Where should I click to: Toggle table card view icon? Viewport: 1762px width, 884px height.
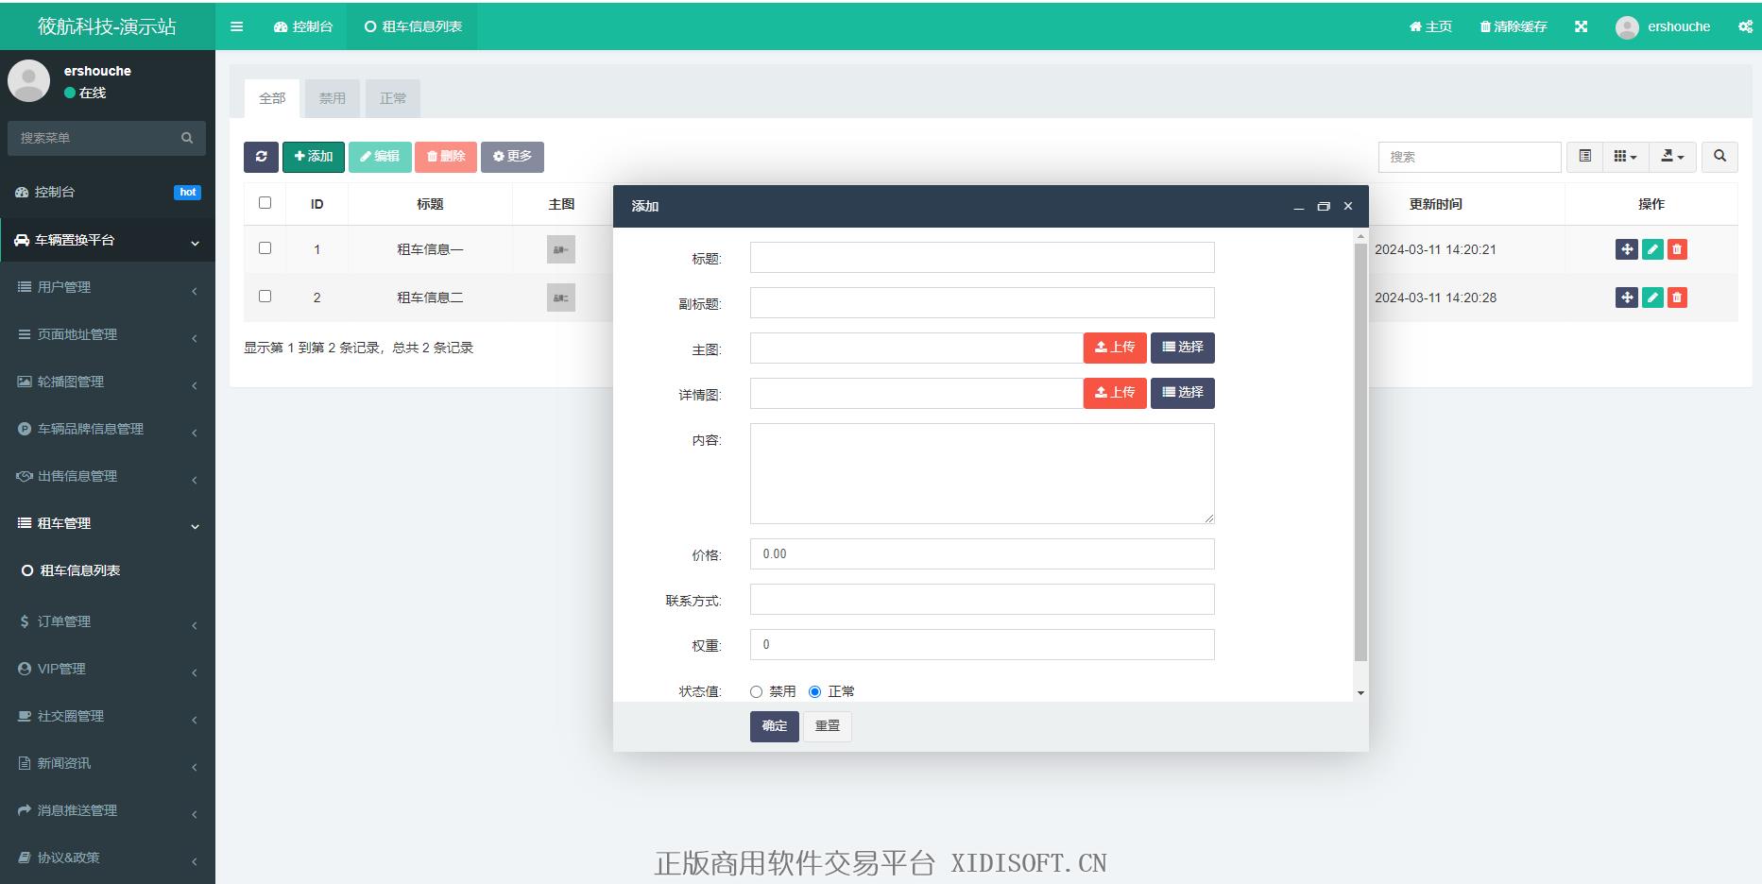[1585, 157]
